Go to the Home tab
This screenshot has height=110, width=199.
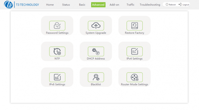point(50,5)
